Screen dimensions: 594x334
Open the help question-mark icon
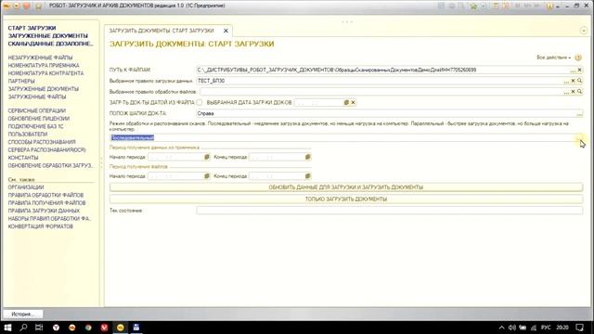[x=578, y=58]
